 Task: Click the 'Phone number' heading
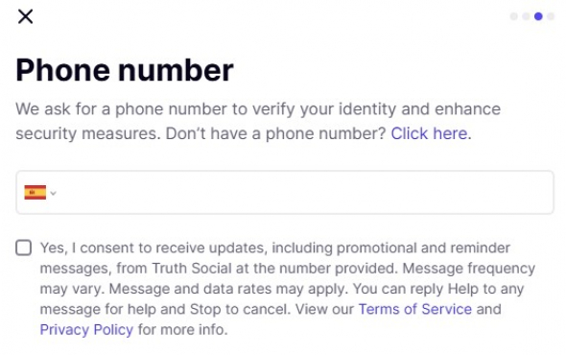pyautogui.click(x=125, y=70)
